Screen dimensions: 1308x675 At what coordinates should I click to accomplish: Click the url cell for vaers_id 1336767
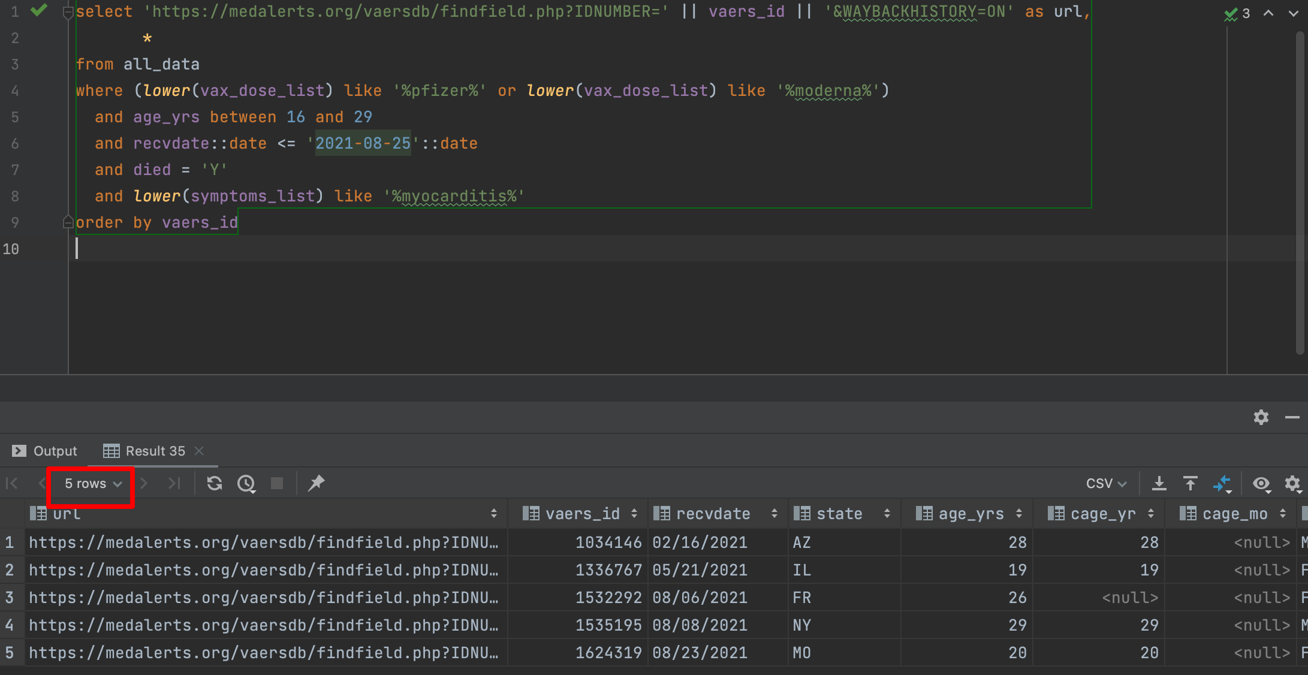pyautogui.click(x=265, y=570)
